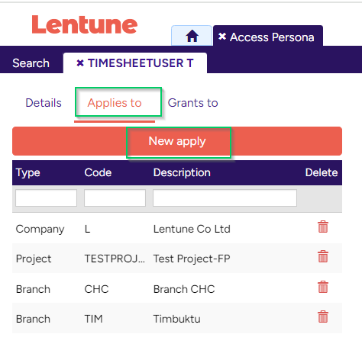Delete the Lentune Co Ltd company row
The height and width of the screenshot is (347, 362).
click(323, 227)
